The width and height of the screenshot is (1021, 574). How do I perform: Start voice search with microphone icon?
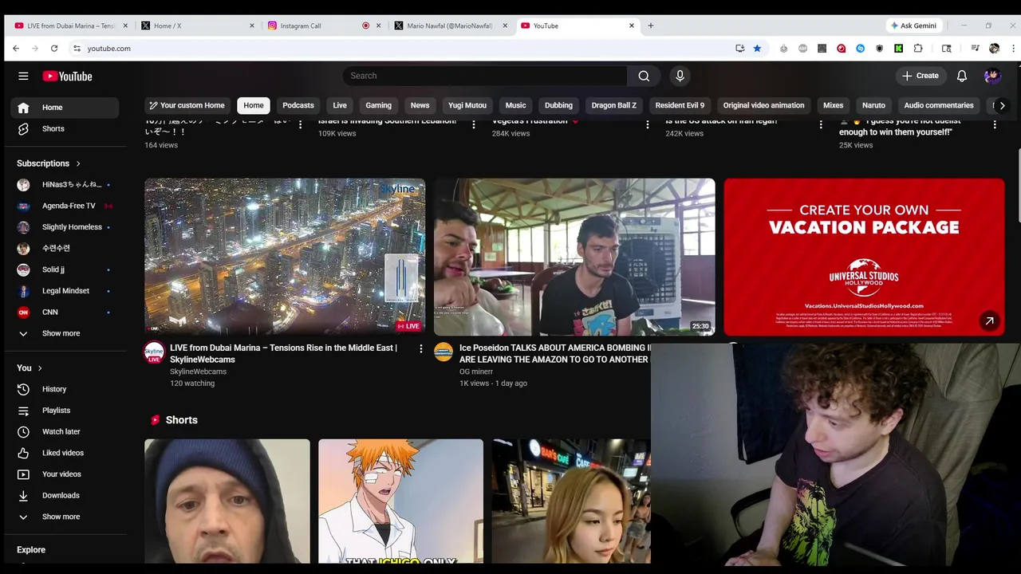point(680,76)
